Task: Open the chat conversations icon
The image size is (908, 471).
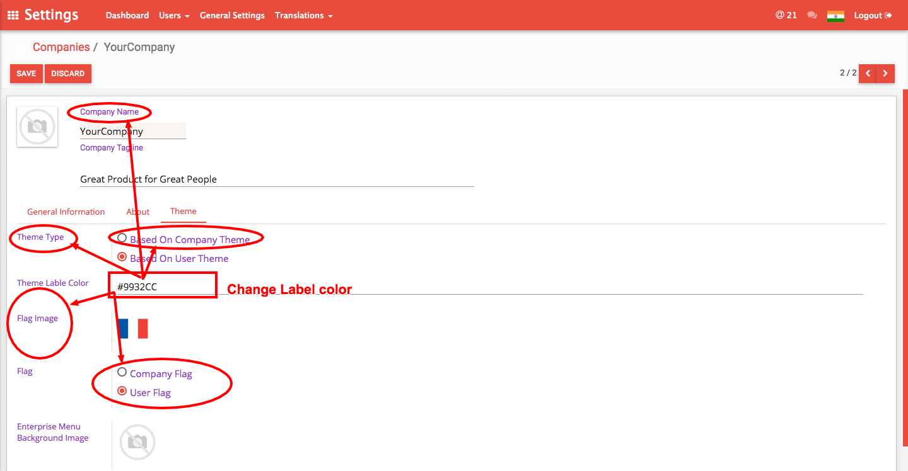Action: 812,15
